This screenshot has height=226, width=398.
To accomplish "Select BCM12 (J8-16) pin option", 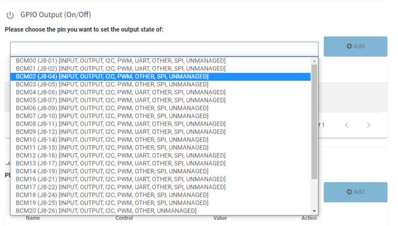I will 120,155.
